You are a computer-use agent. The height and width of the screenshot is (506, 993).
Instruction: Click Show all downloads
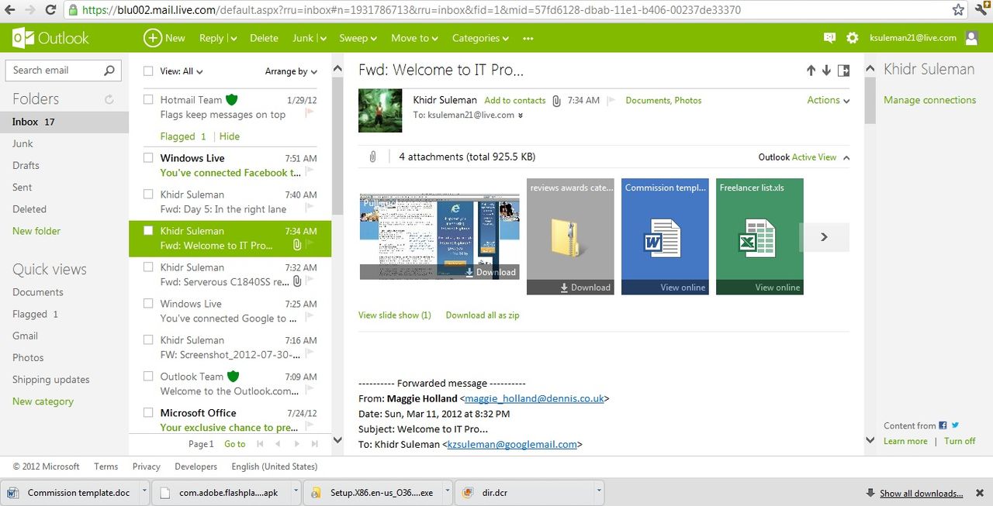click(x=921, y=493)
